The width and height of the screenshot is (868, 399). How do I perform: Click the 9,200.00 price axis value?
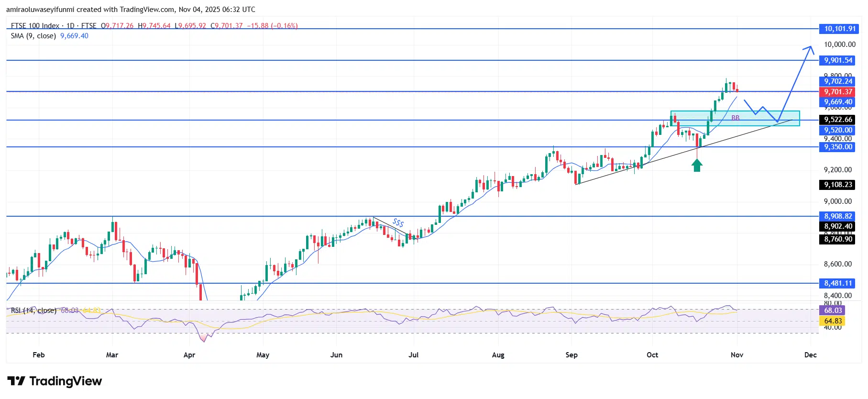837,170
